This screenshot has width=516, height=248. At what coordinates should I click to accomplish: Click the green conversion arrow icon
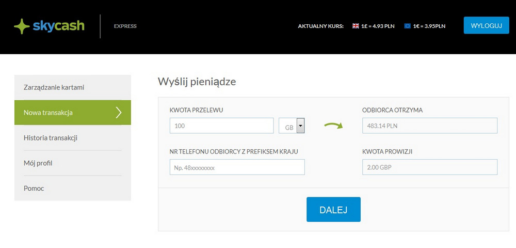pyautogui.click(x=333, y=125)
